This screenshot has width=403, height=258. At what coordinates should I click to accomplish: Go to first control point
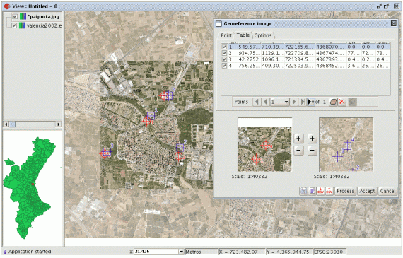coord(256,102)
